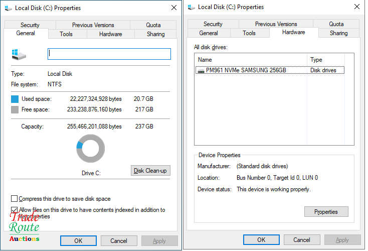The width and height of the screenshot is (368, 251).
Task: Go to General tab in right dialog
Action: 209,33
